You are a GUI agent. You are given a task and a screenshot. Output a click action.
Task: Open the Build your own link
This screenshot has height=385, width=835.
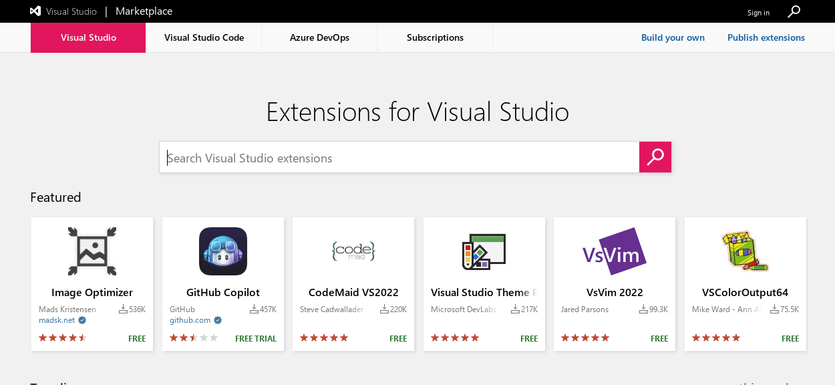[x=673, y=37]
